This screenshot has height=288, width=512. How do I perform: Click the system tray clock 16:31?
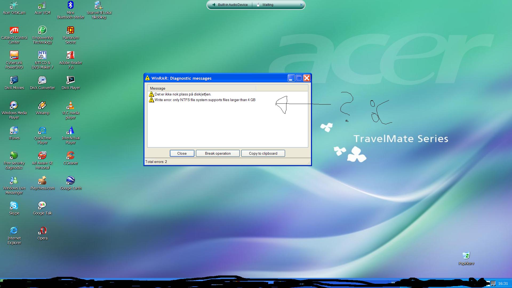tap(503, 283)
